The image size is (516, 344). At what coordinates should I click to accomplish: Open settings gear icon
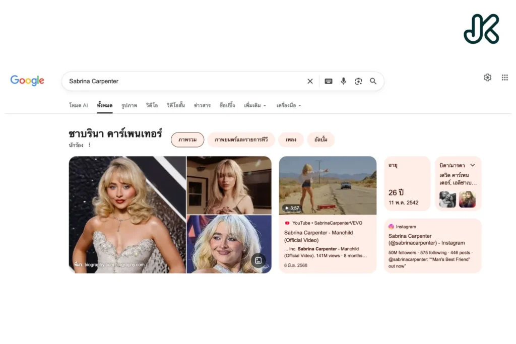[x=487, y=77]
